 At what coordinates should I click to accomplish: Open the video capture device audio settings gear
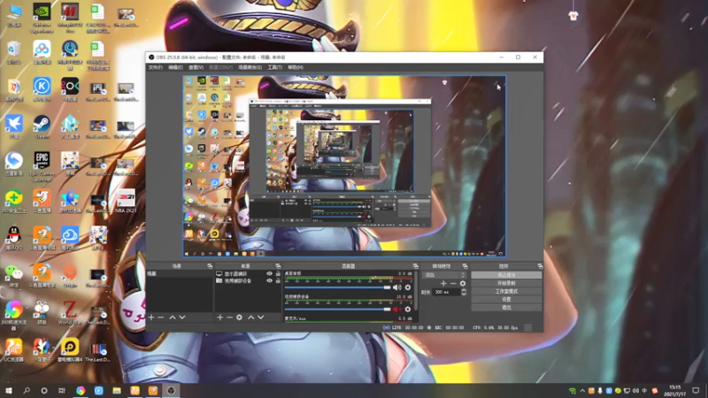(x=408, y=309)
